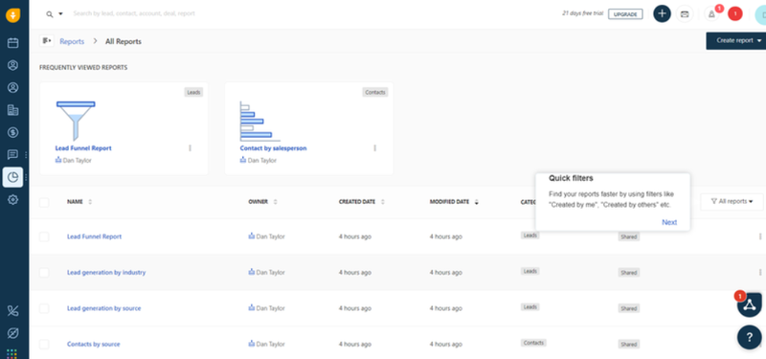
Task: Open the Deals dollar icon in sidebar
Action: pos(12,132)
